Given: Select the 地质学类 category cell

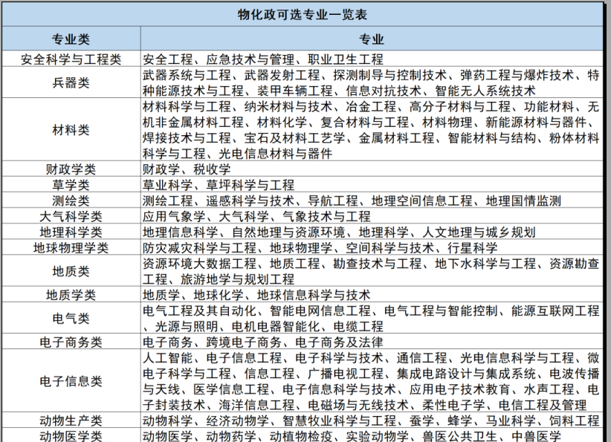Looking at the screenshot, I should 71,295.
